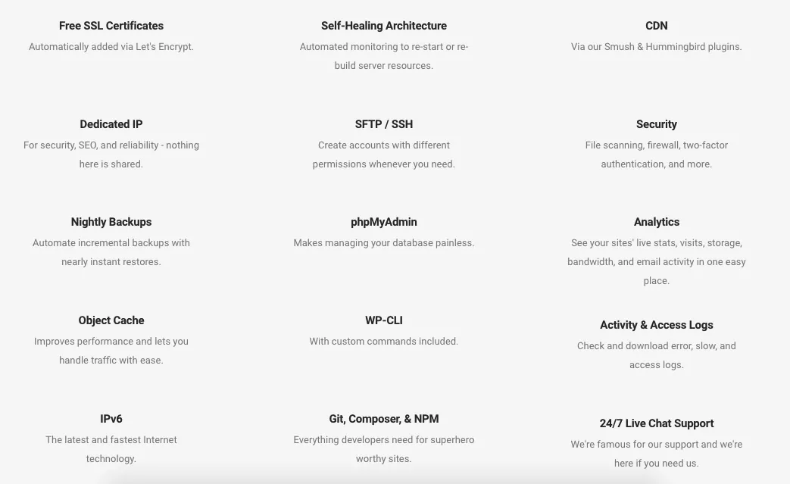This screenshot has width=790, height=484.
Task: Click the WP-CLI heading
Action: (383, 320)
